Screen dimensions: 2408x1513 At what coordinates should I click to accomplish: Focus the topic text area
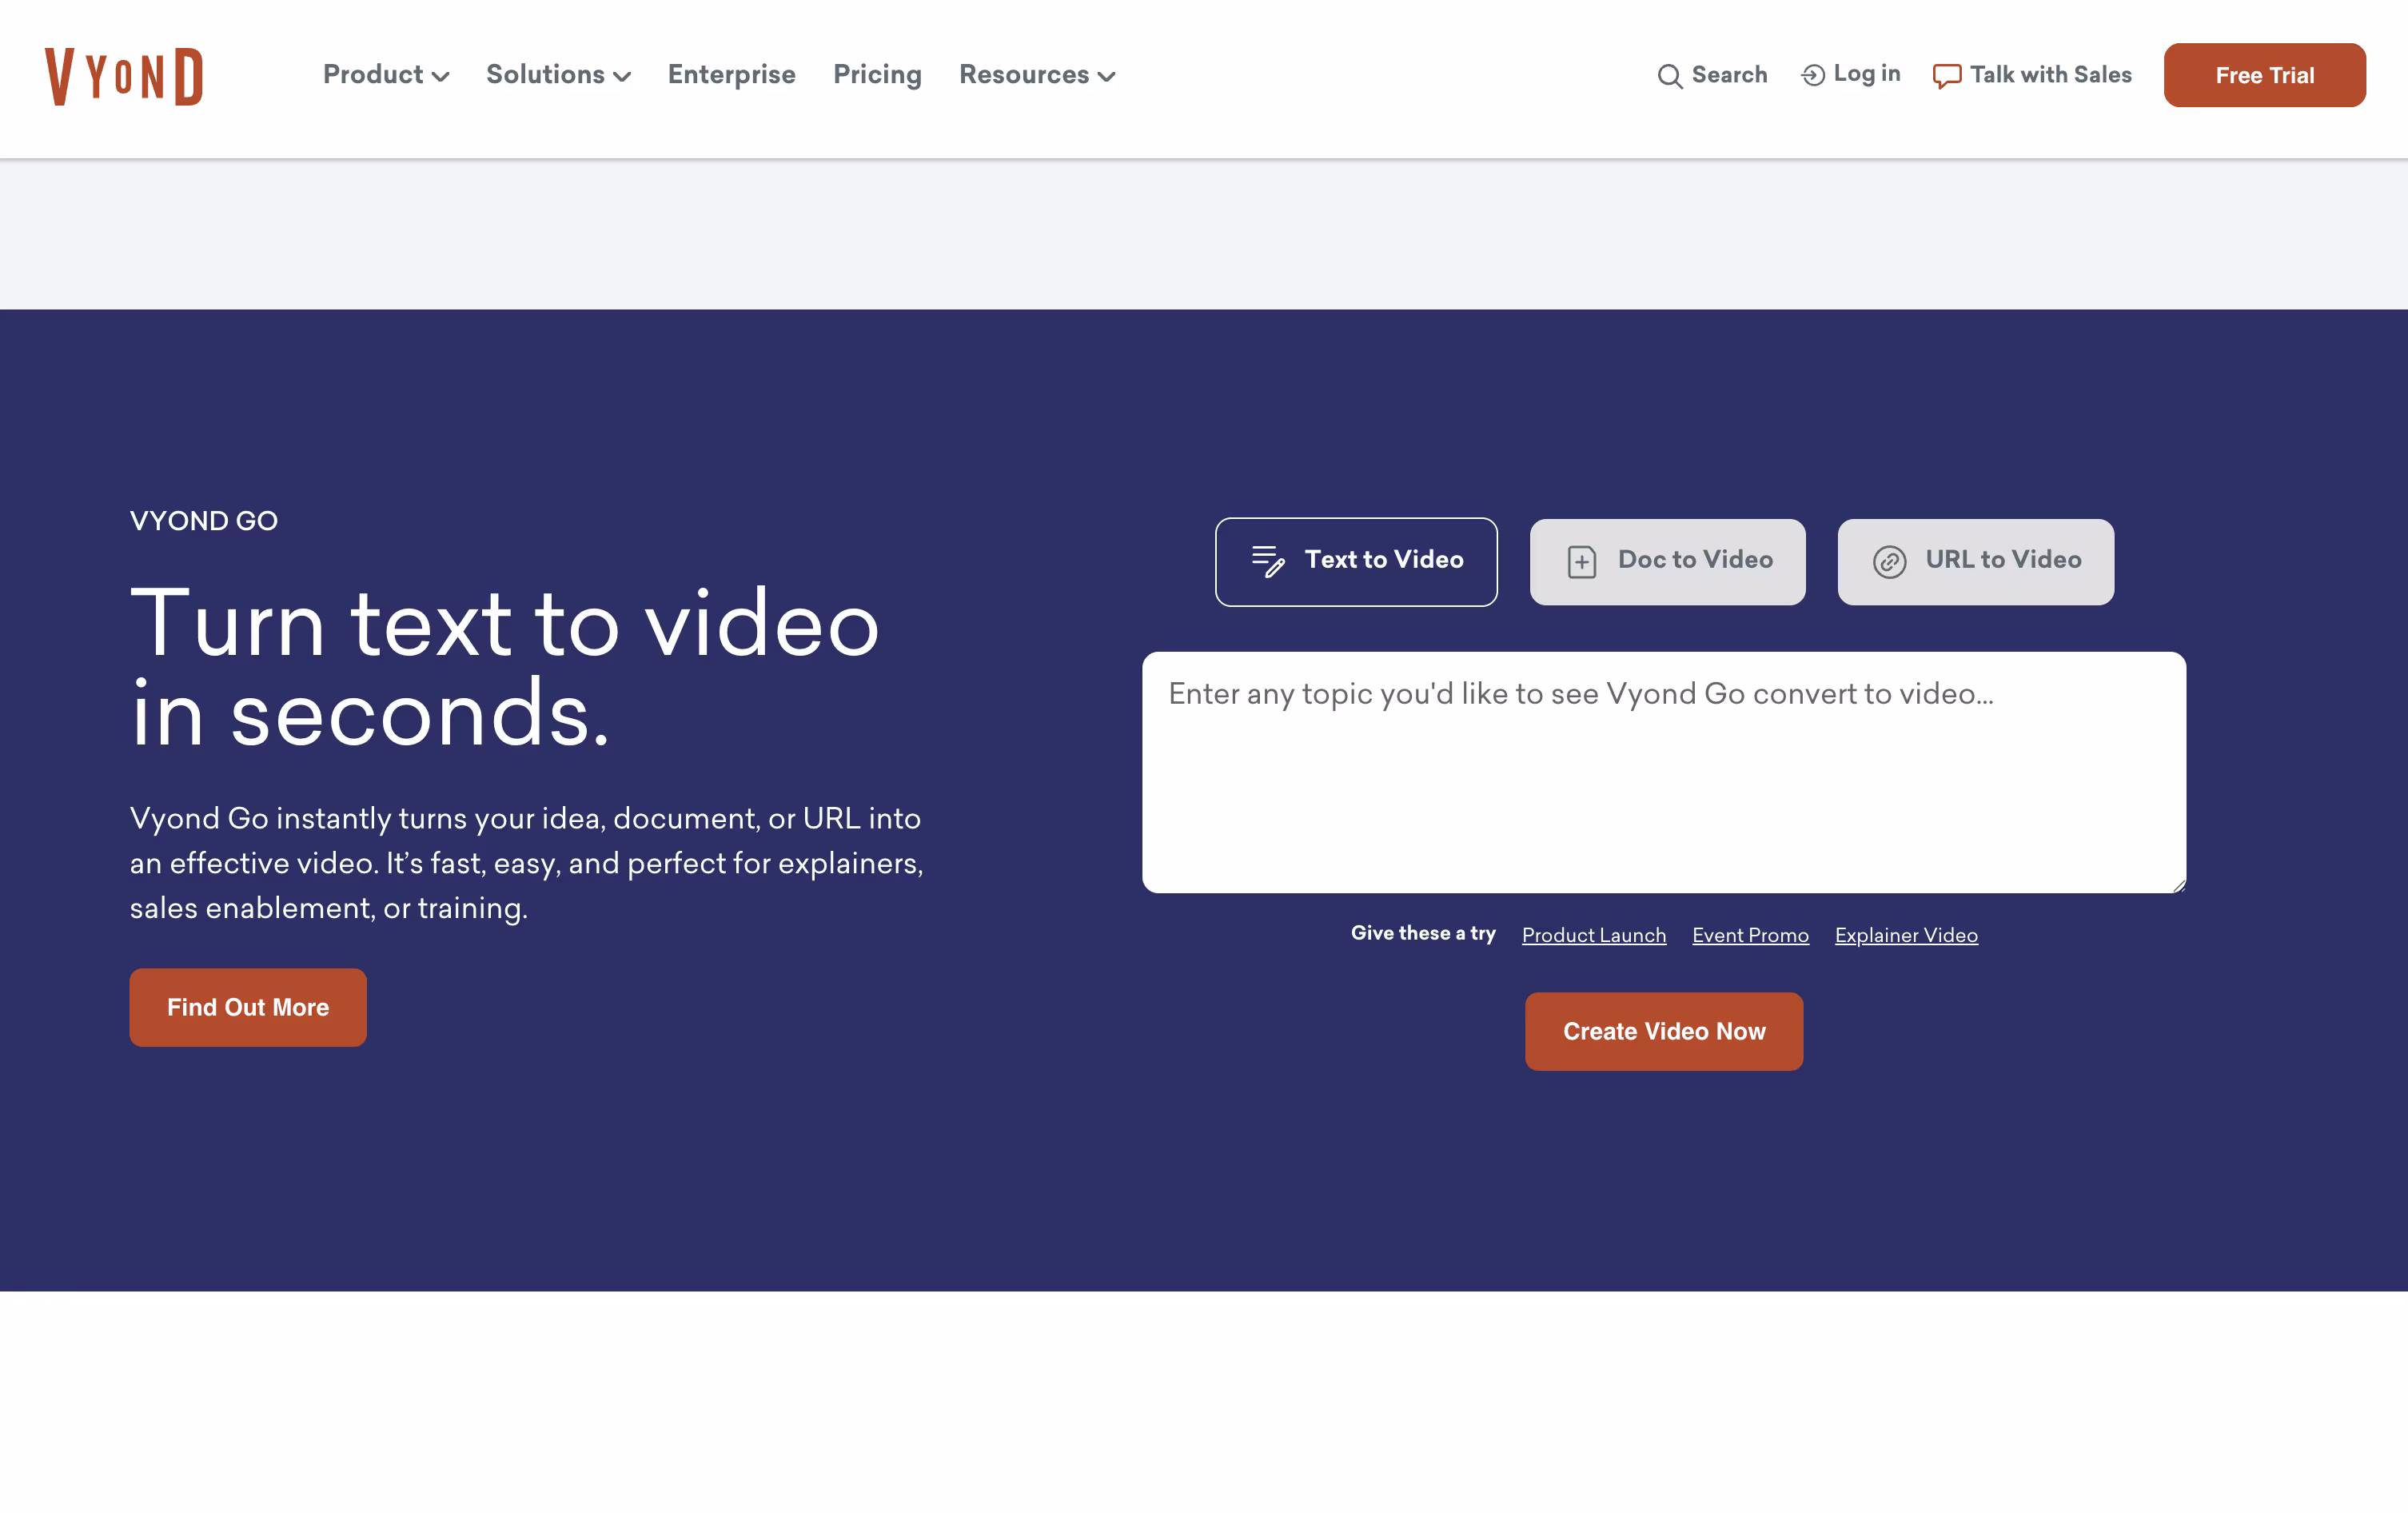coord(1664,773)
